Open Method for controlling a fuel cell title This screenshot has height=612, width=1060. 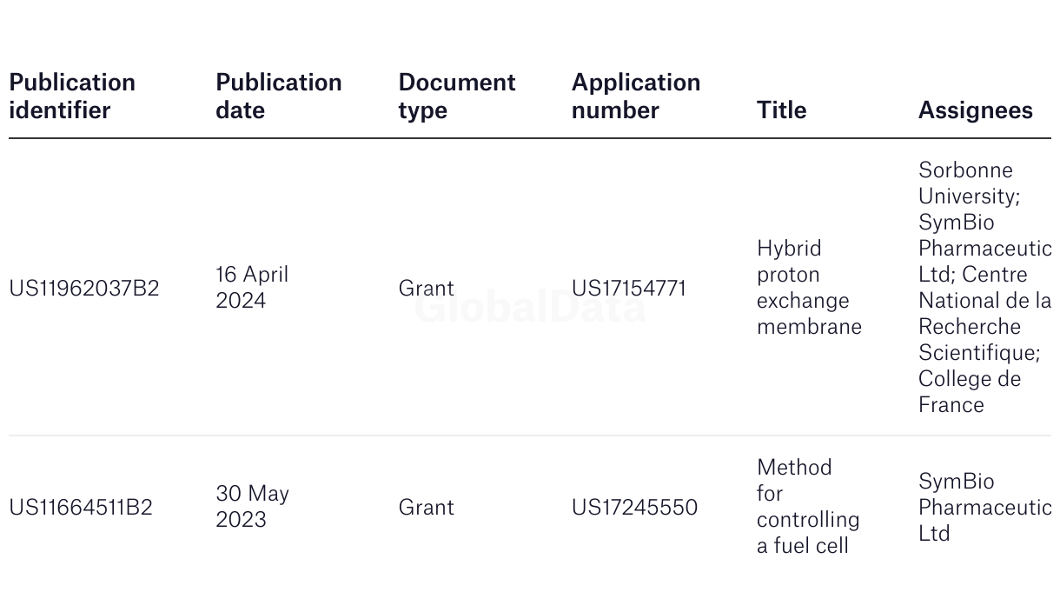point(808,506)
